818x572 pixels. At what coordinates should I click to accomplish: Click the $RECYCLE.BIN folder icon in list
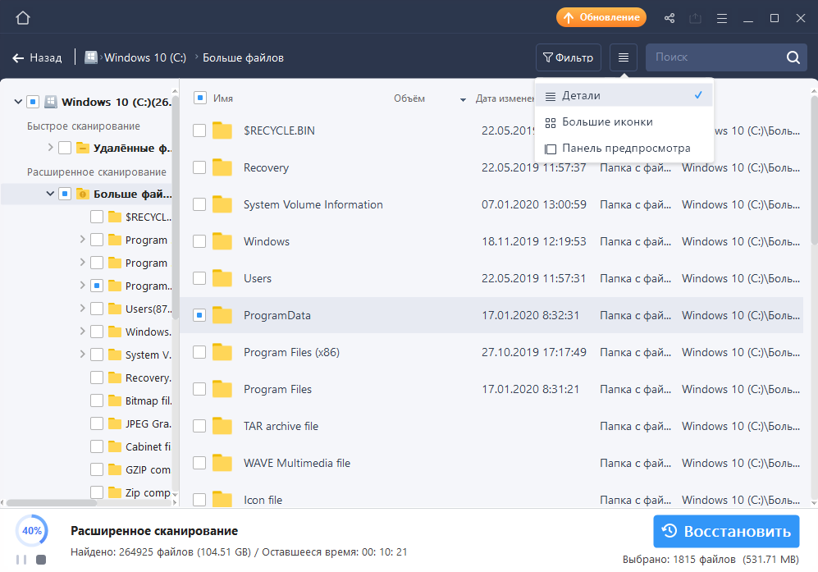click(222, 130)
